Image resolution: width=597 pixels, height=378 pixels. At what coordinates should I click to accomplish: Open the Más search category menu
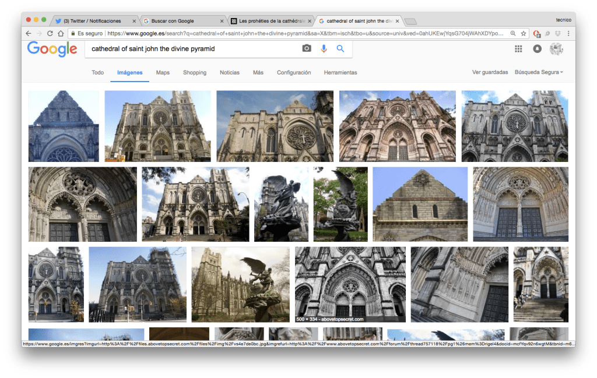[x=258, y=73]
